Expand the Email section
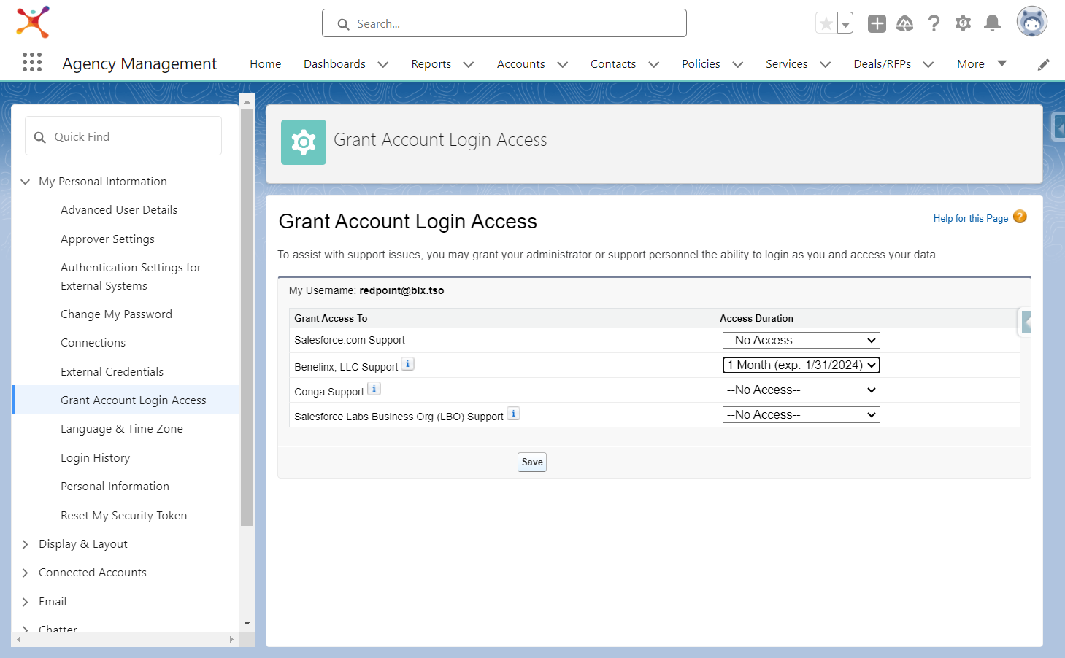 [x=26, y=602]
